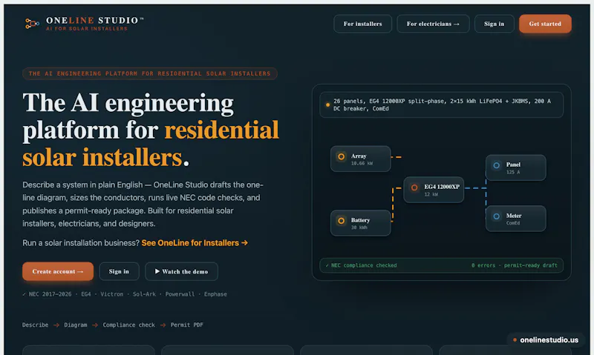Click the ONELINE STUDIO brand name
Screen dimensions: 594x355
click(x=94, y=20)
